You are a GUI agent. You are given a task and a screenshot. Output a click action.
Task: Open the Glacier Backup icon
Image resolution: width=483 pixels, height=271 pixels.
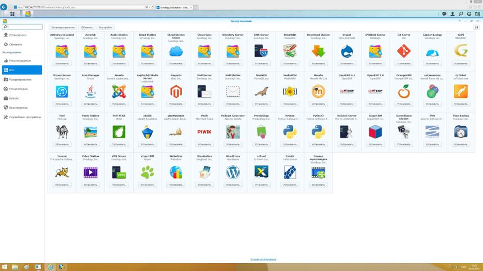[432, 52]
